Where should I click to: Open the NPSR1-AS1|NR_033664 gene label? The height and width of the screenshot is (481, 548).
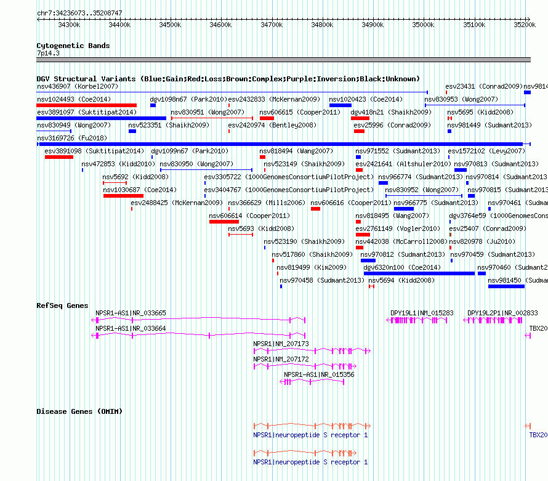point(131,329)
